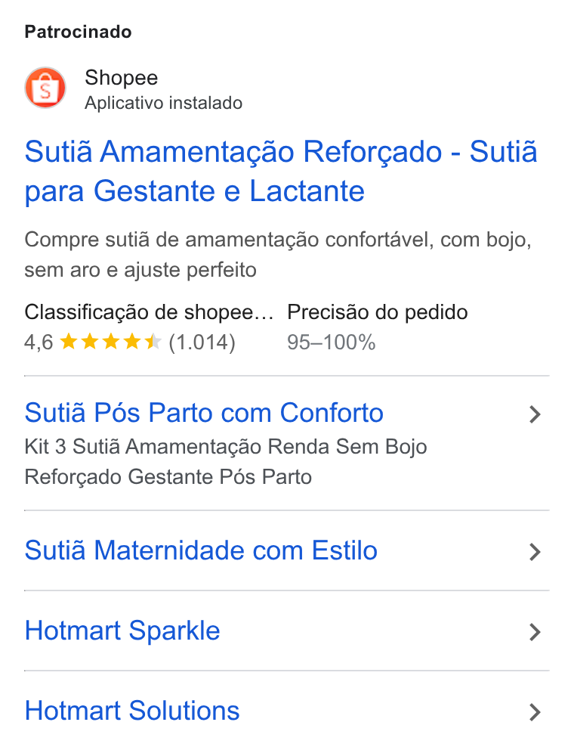Click the Shopee app logo icon

[x=45, y=88]
